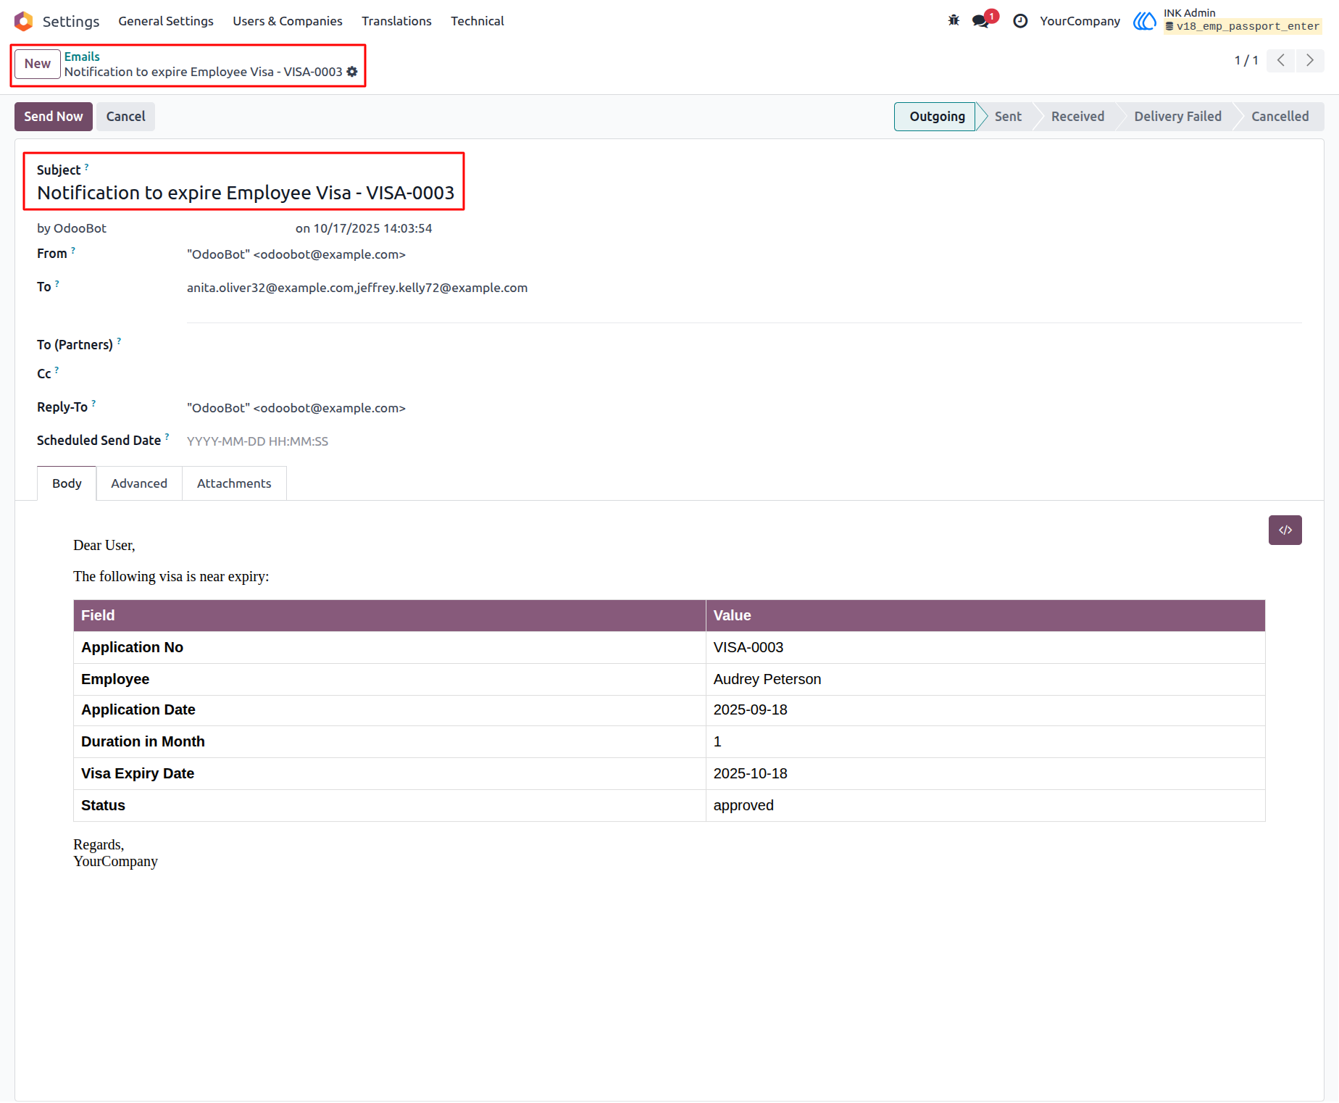Show help tooltip for Subject field
The width and height of the screenshot is (1339, 1103).
(x=86, y=167)
